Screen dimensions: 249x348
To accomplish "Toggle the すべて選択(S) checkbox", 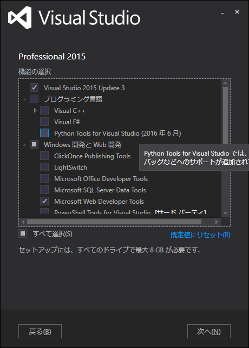I will pos(23,233).
